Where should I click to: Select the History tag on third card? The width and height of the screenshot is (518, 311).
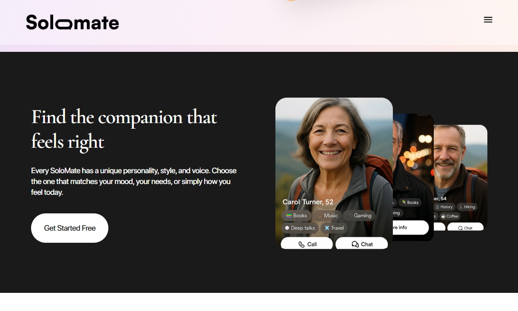[444, 207]
